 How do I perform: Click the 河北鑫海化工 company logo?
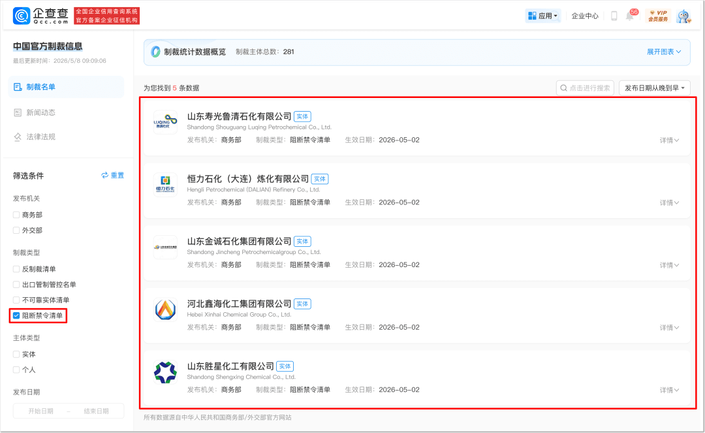tap(165, 310)
